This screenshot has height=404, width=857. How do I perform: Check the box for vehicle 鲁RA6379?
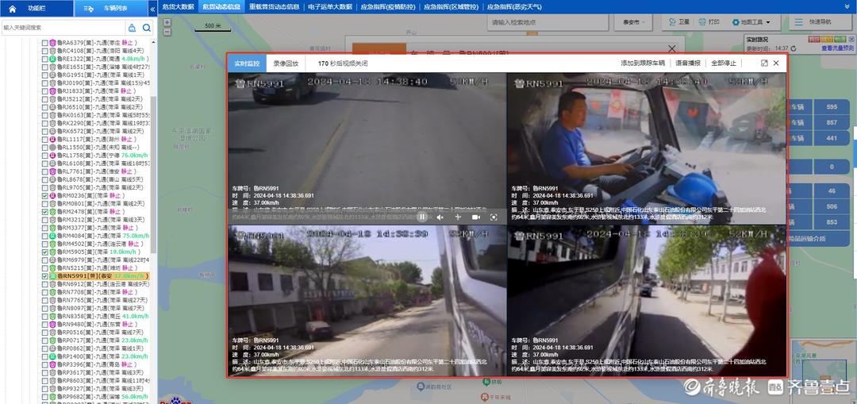click(45, 42)
